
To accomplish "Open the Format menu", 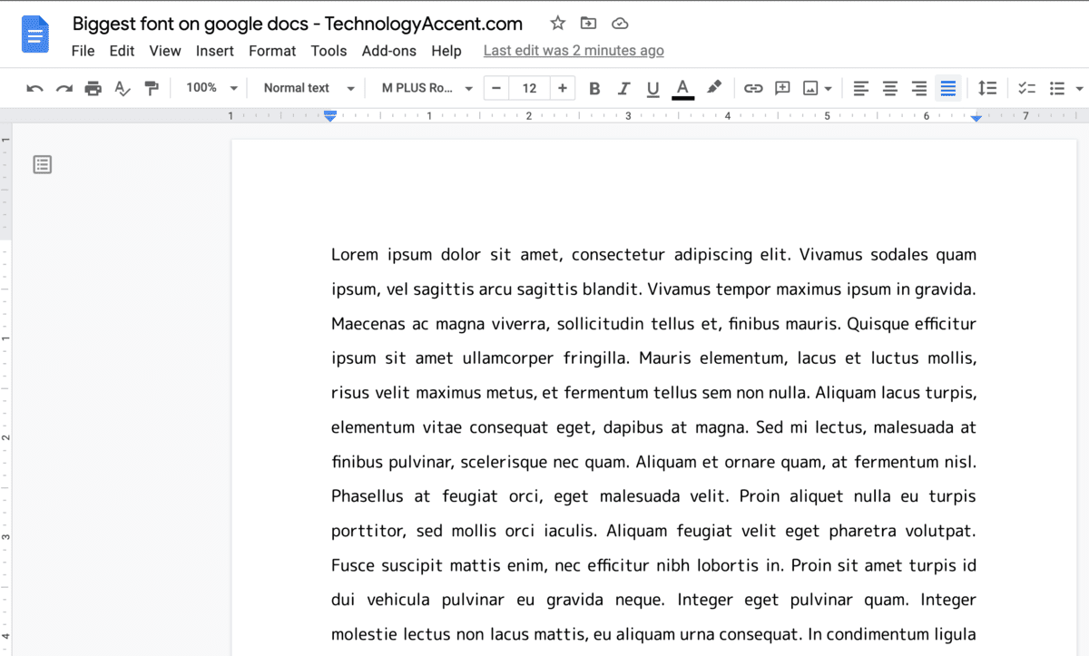I will (272, 51).
